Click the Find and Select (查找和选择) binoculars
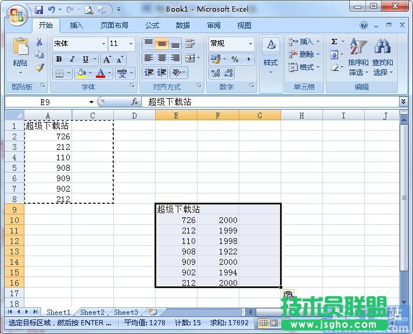Viewport: 413px width, 334px height. (x=382, y=57)
